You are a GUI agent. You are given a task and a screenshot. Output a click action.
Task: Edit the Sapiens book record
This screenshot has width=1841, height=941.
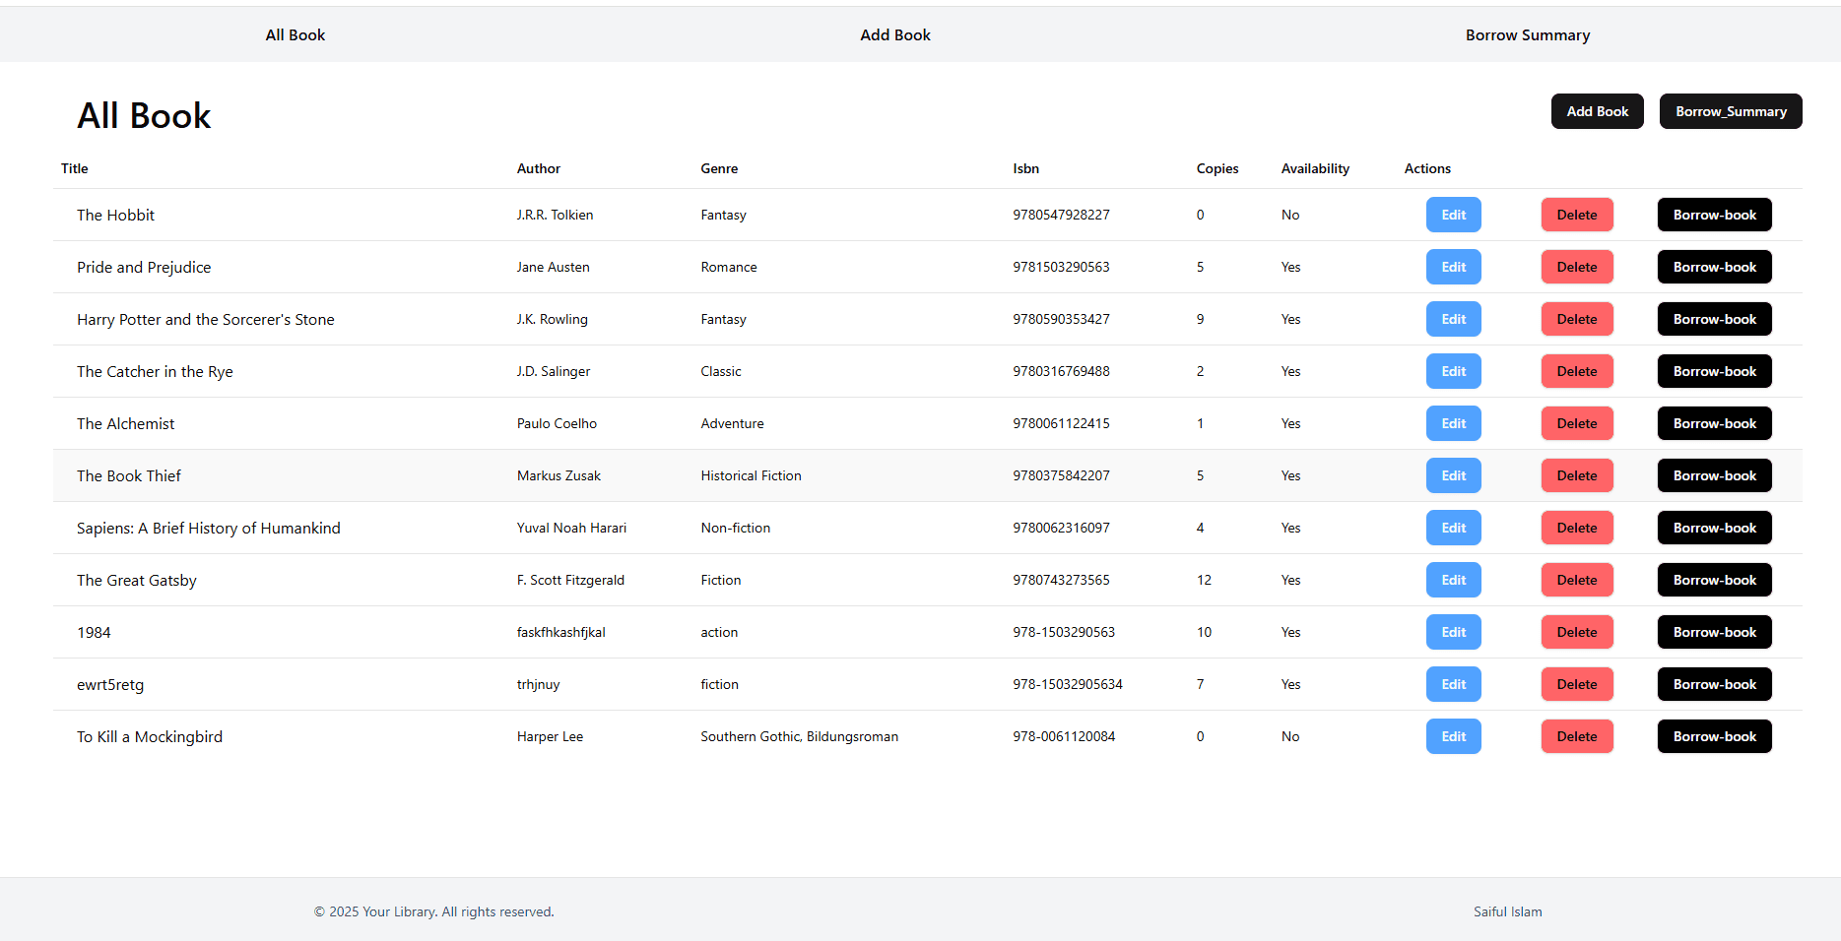(1453, 528)
